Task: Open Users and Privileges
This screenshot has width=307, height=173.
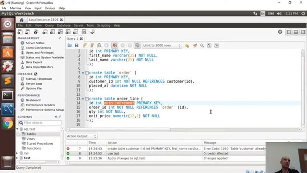Action: pyautogui.click(x=39, y=52)
